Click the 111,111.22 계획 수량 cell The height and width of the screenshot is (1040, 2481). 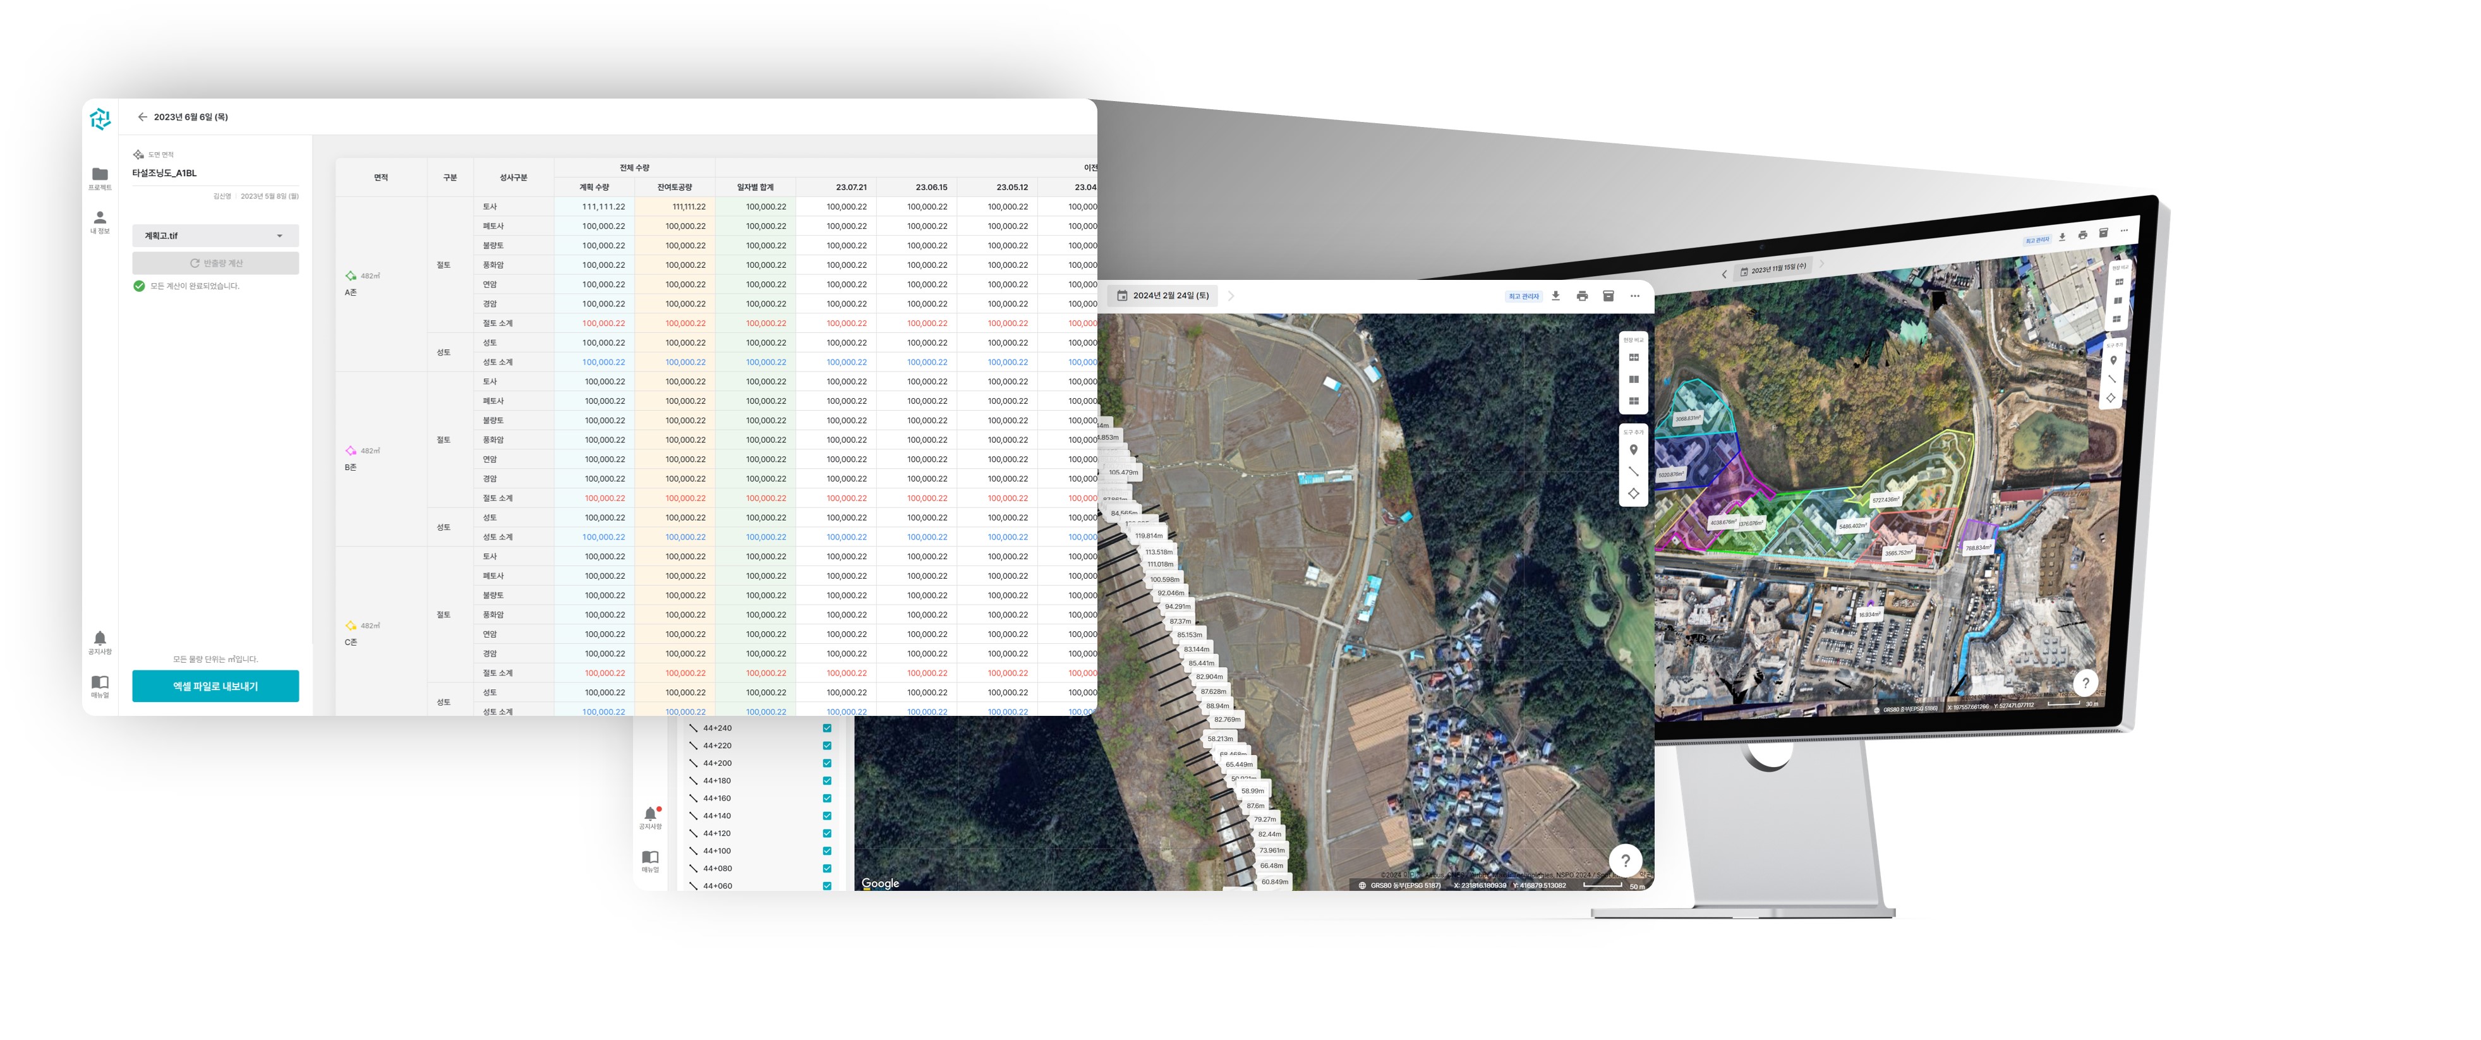[x=595, y=207]
